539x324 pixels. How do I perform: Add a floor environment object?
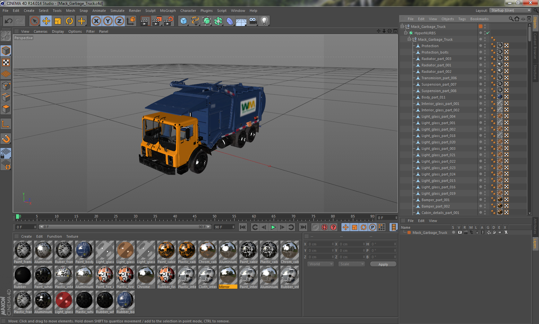(241, 21)
